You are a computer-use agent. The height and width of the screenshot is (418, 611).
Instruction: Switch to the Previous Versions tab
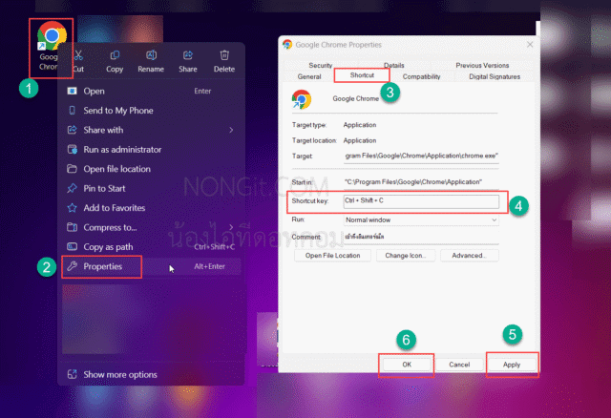(x=482, y=65)
